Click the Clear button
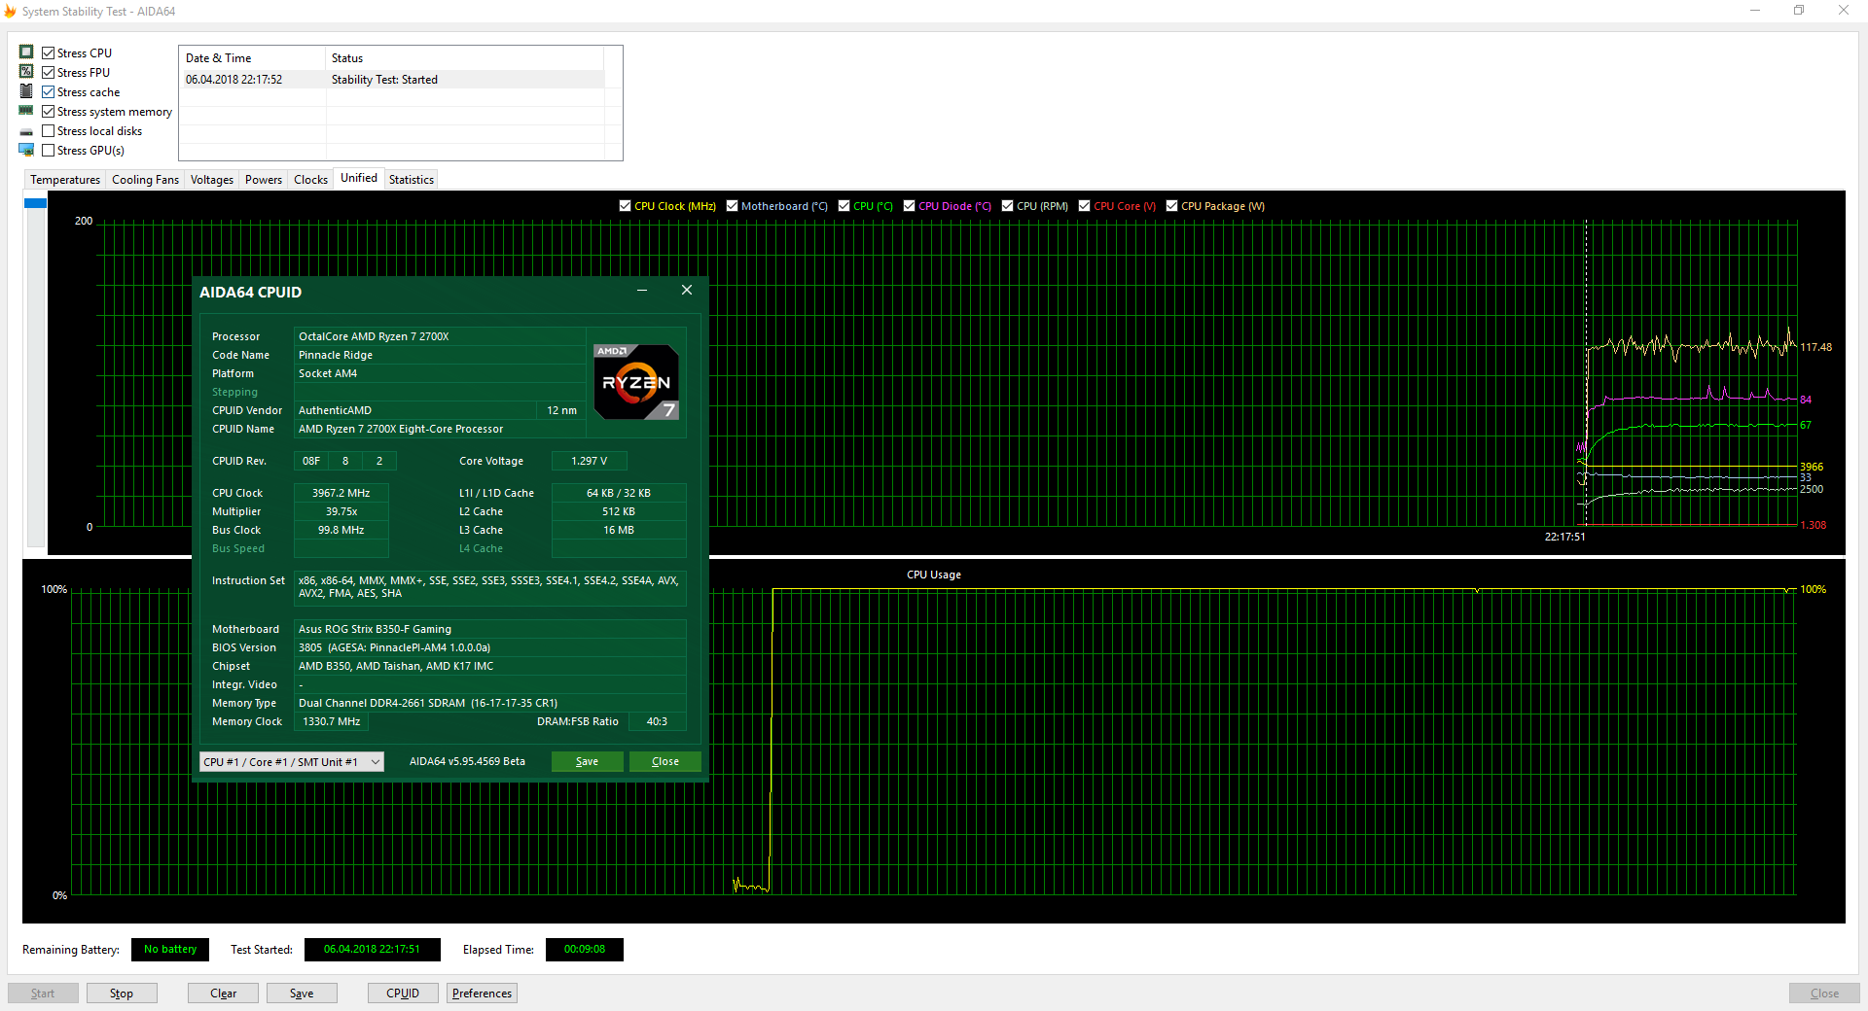1868x1011 pixels. pyautogui.click(x=223, y=994)
